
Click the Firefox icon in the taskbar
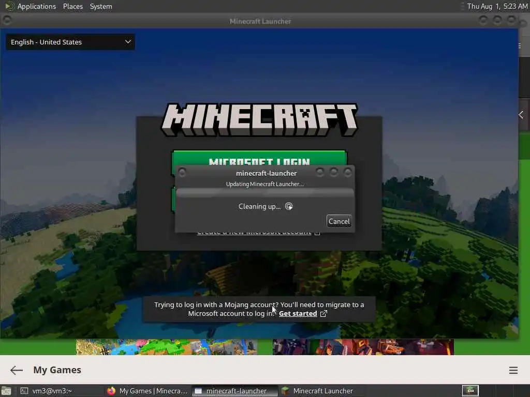click(x=111, y=391)
